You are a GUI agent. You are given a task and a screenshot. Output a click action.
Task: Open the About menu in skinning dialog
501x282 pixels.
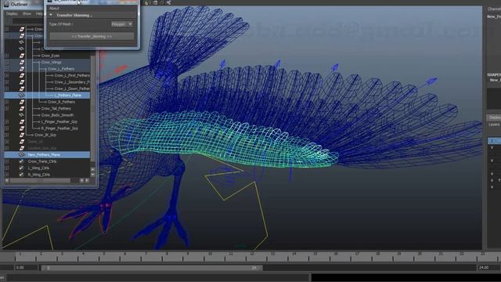54,9
